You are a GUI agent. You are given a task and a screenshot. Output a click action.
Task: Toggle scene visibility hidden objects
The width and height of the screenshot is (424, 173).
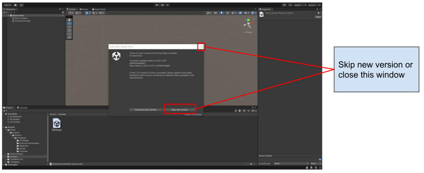pos(240,13)
